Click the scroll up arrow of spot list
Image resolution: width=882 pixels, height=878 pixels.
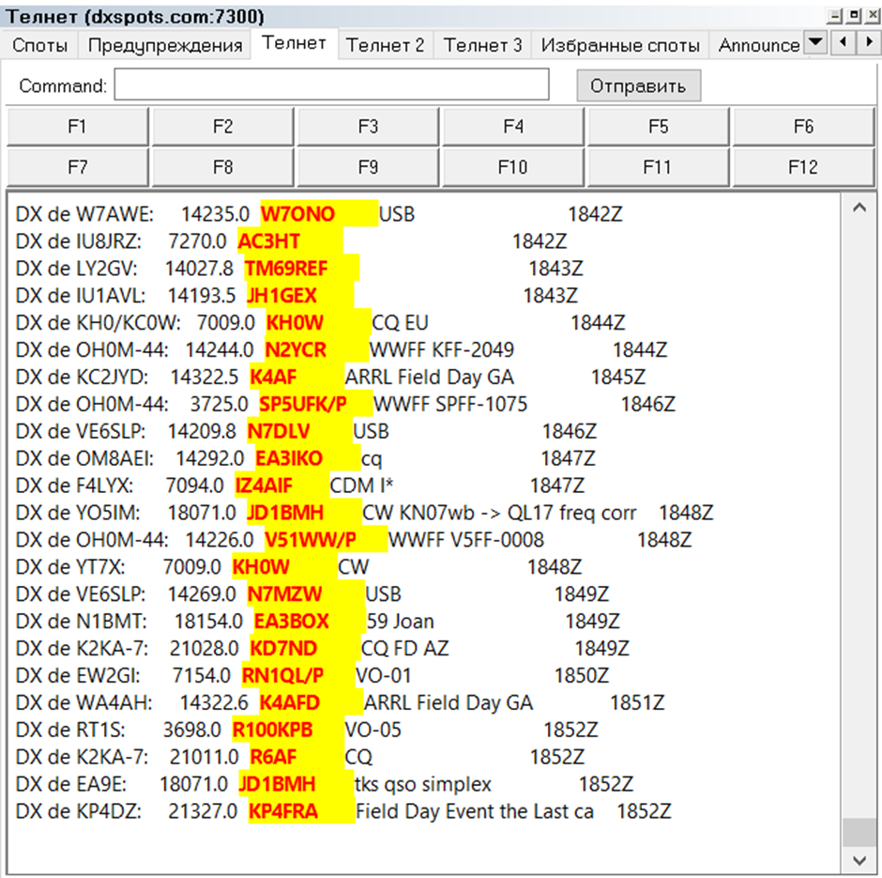click(859, 208)
